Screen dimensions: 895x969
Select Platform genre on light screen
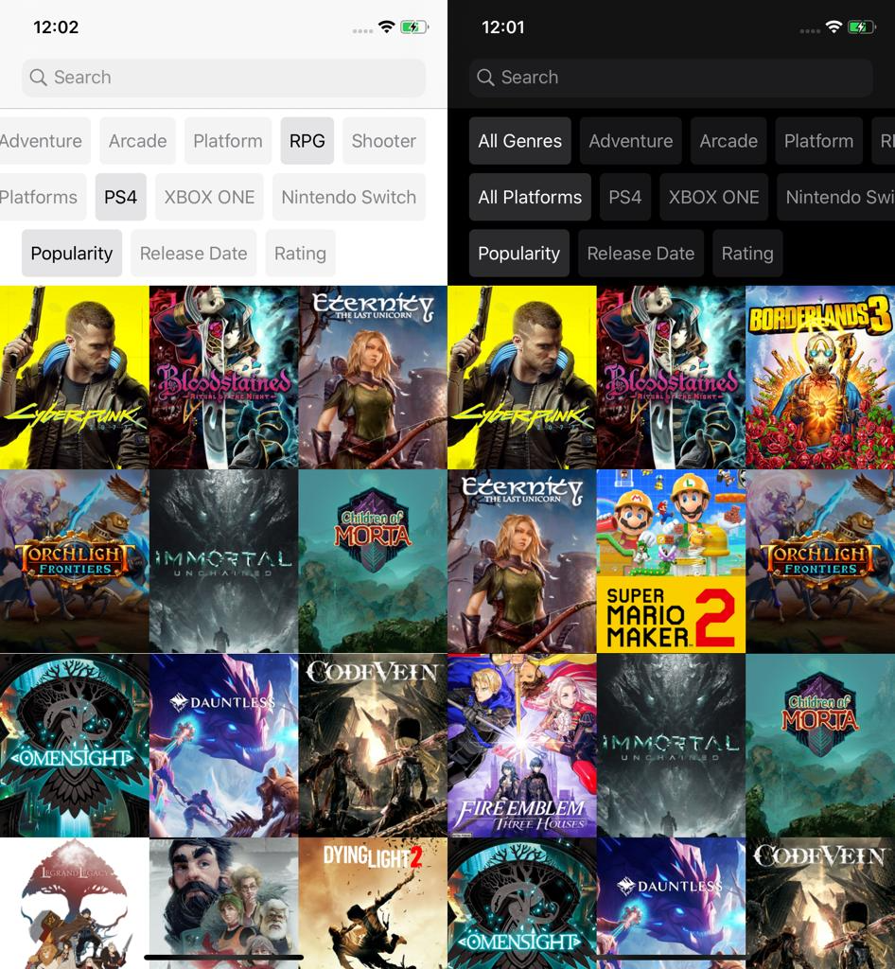(x=228, y=141)
